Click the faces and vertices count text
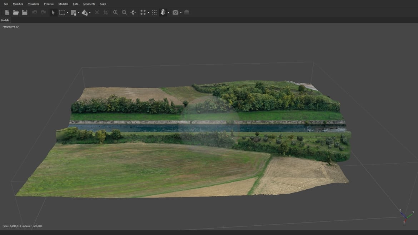Image resolution: width=418 pixels, height=235 pixels. [x=23, y=226]
